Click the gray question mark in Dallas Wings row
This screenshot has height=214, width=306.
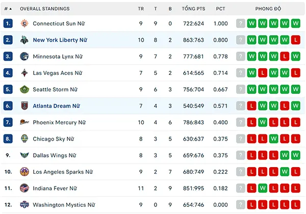[x=241, y=155]
